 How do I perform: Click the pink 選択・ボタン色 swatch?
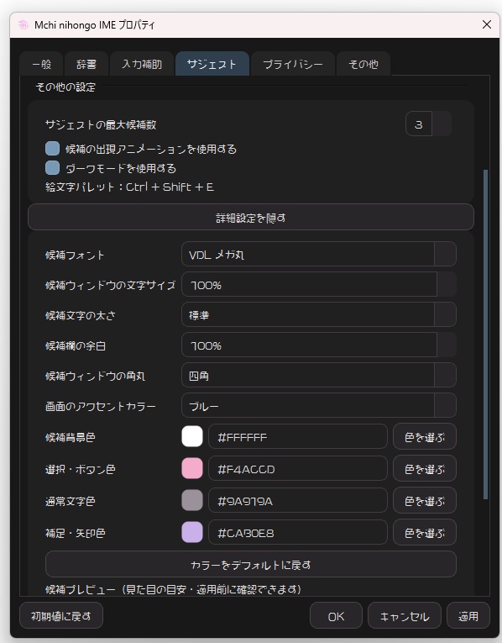[x=192, y=468]
